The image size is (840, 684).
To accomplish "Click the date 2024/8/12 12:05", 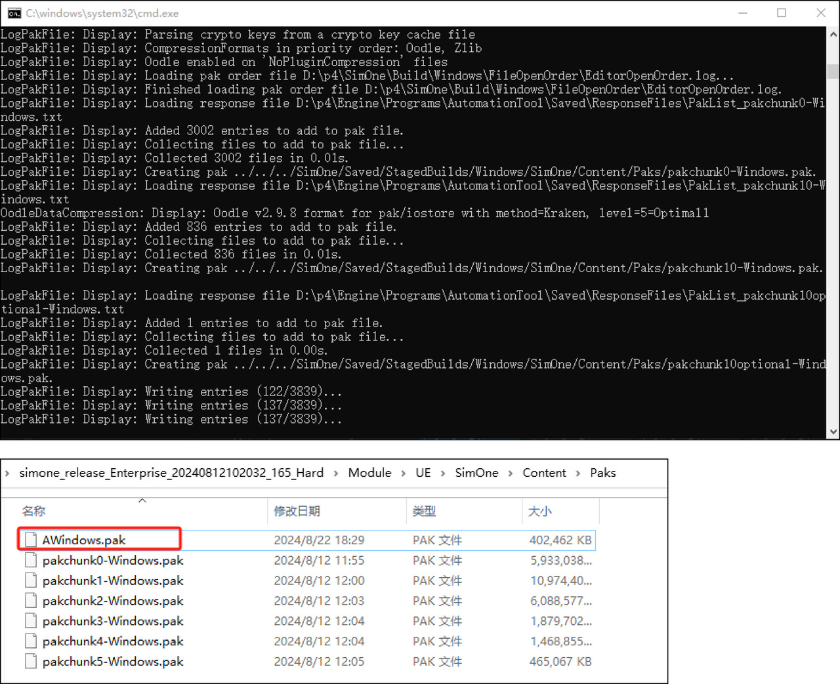I will click(319, 661).
